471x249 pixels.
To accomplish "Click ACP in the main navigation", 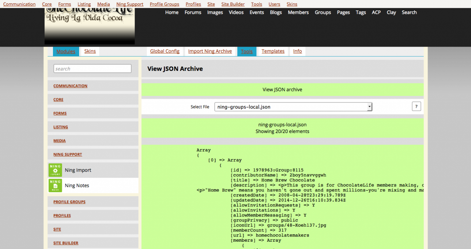I will (x=376, y=12).
